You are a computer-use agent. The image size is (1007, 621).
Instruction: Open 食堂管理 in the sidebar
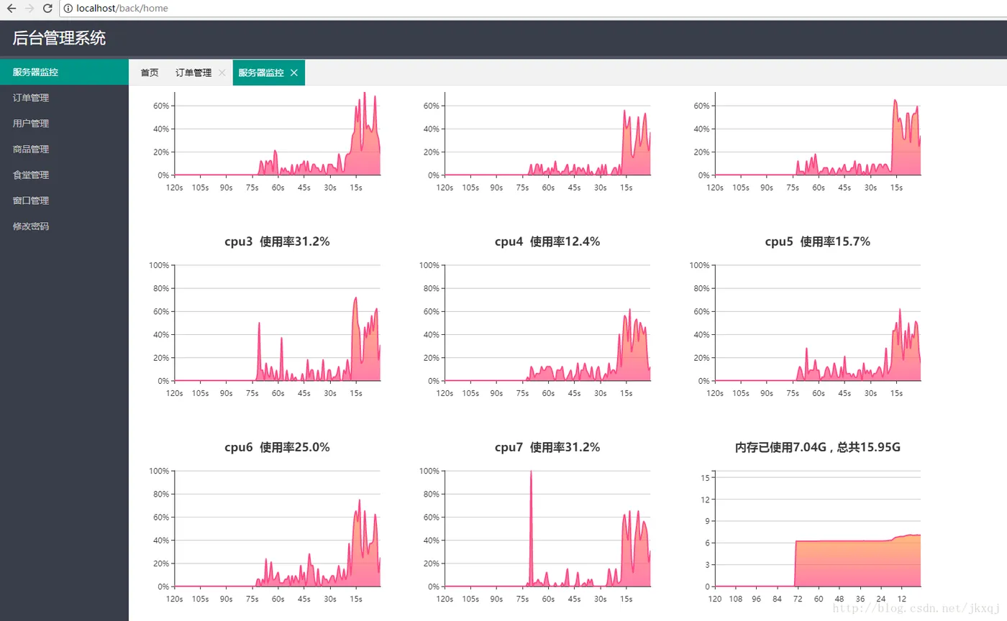(64, 175)
